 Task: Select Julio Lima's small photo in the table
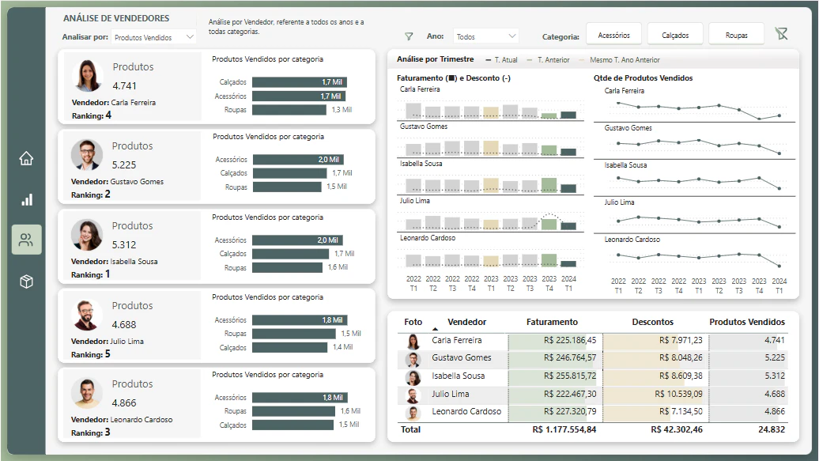point(413,395)
